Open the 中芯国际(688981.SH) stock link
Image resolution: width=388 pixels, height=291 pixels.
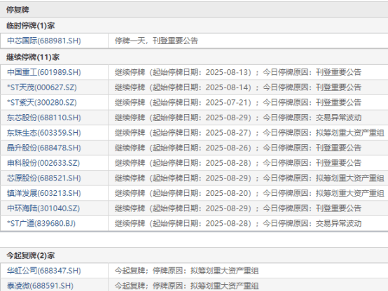click(x=44, y=41)
